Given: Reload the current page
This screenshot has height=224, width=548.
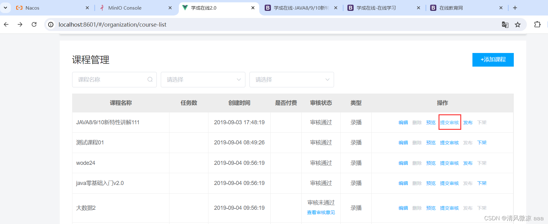Looking at the screenshot, I should point(34,24).
